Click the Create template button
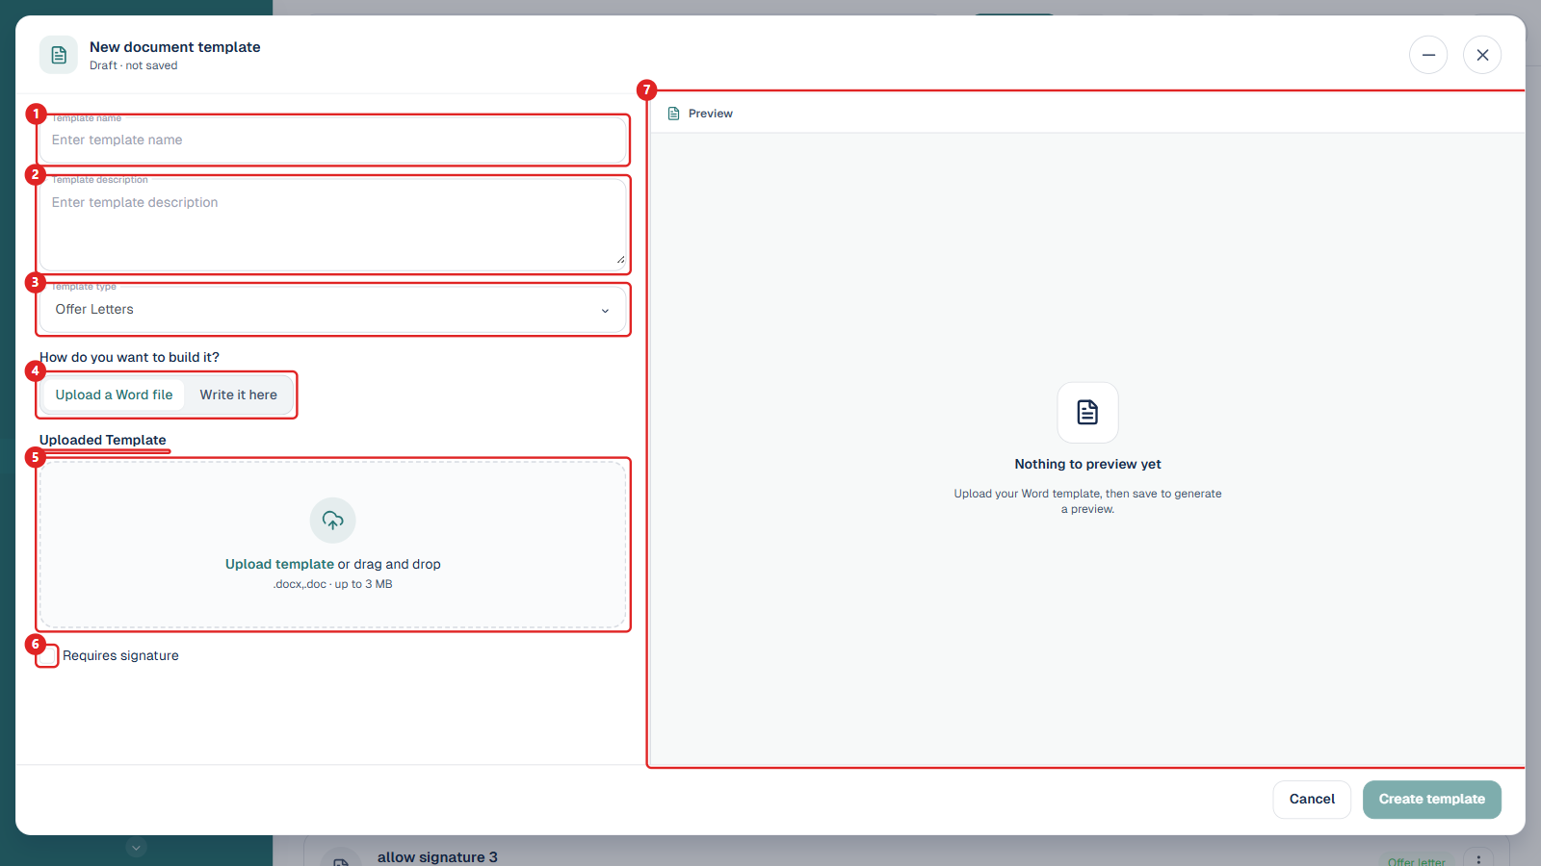The height and width of the screenshot is (866, 1541). click(1432, 800)
